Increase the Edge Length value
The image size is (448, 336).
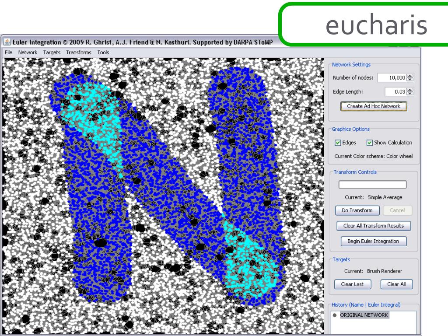point(410,90)
